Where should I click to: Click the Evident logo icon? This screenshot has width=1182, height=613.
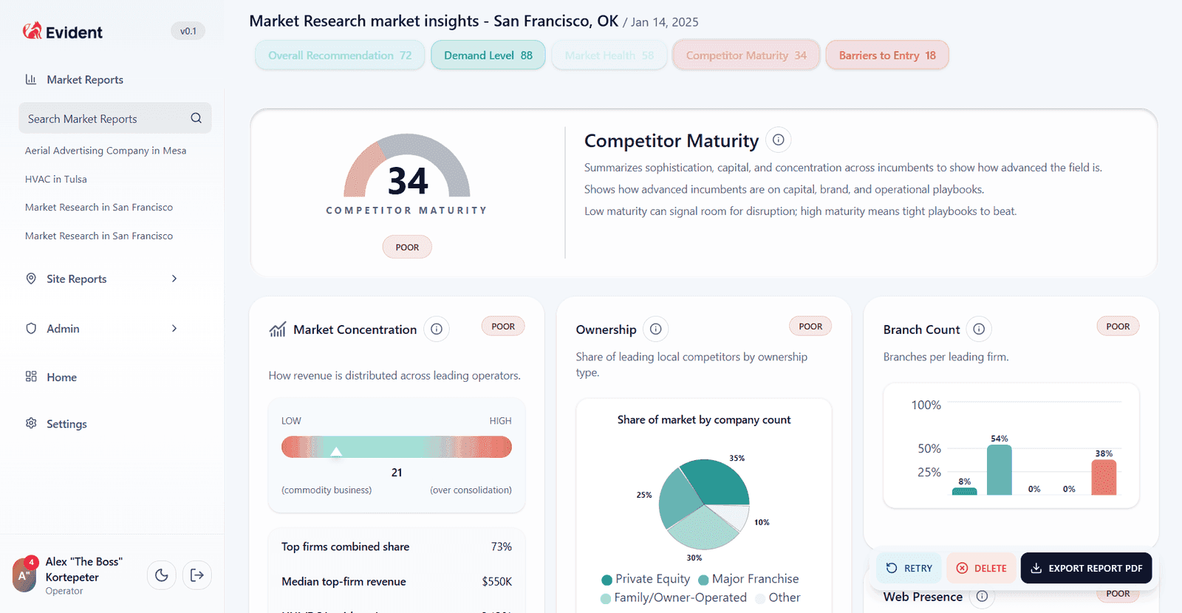32,31
